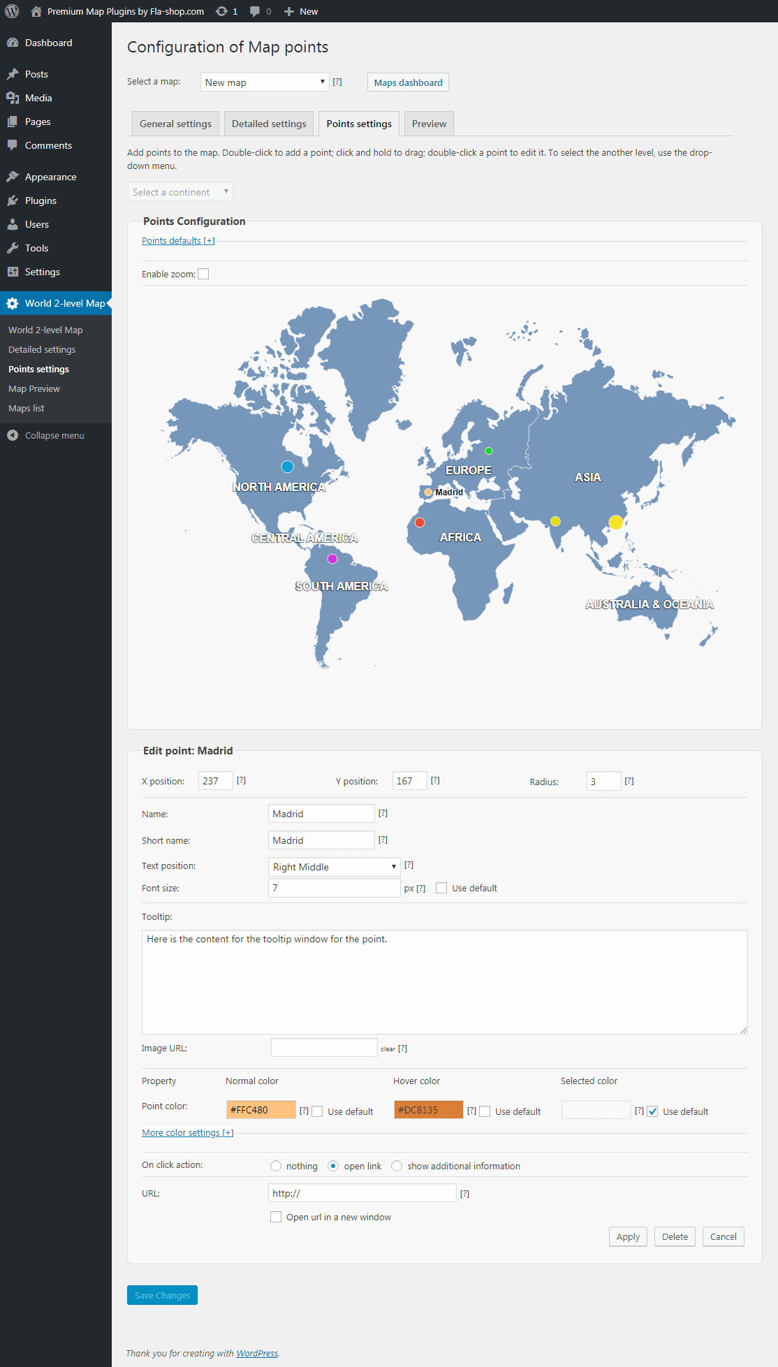This screenshot has width=778, height=1367.
Task: Switch to General settings tab
Action: click(x=175, y=124)
